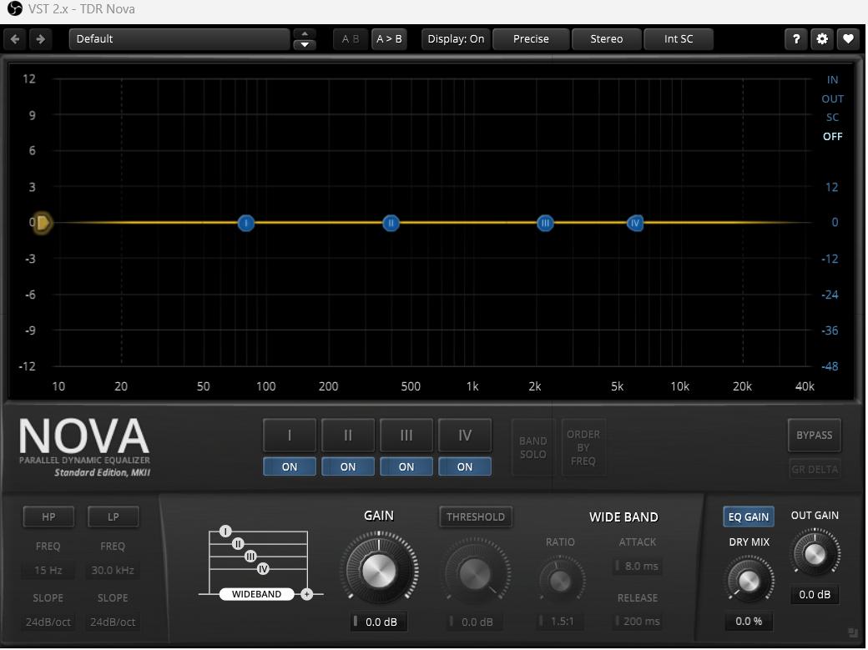The height and width of the screenshot is (650, 868).
Task: Toggle band II ON switch
Action: 348,466
